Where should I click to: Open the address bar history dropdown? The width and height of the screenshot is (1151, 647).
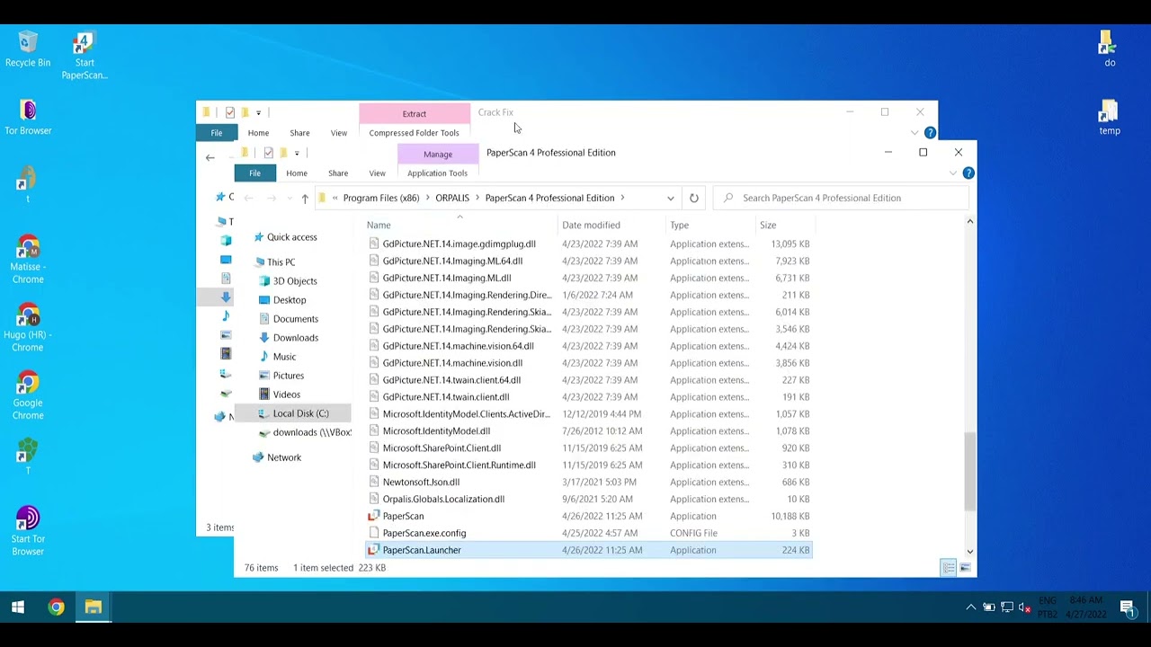(x=670, y=198)
